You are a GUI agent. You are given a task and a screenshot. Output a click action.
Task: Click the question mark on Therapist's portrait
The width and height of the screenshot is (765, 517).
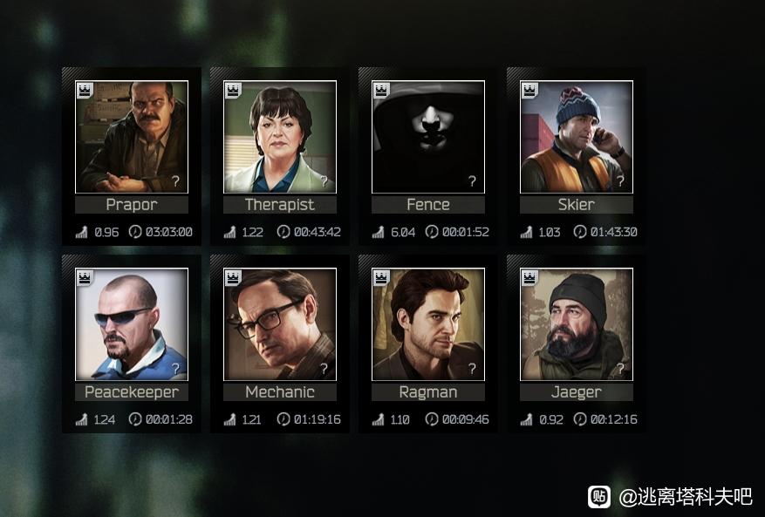(x=324, y=181)
